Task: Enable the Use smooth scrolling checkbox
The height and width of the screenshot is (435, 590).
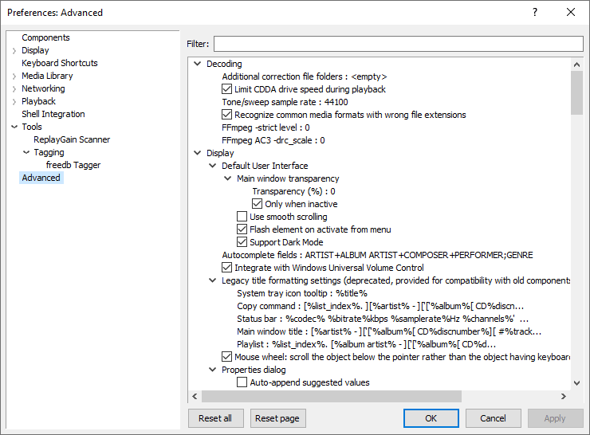Action: [x=242, y=217]
